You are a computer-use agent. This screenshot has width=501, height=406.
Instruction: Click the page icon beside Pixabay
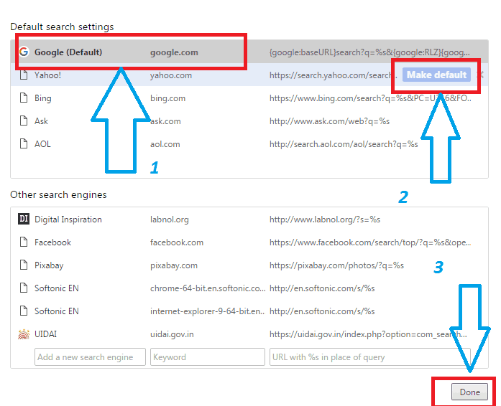24,265
